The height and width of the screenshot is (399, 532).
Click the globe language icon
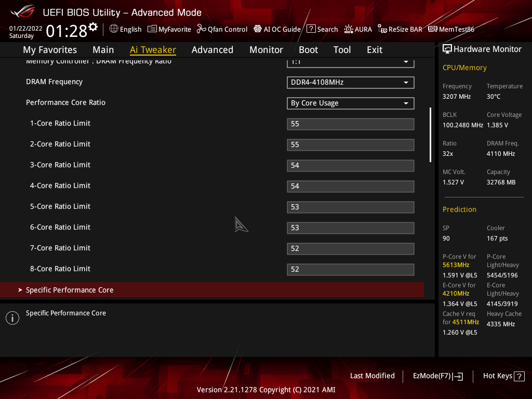tap(114, 29)
